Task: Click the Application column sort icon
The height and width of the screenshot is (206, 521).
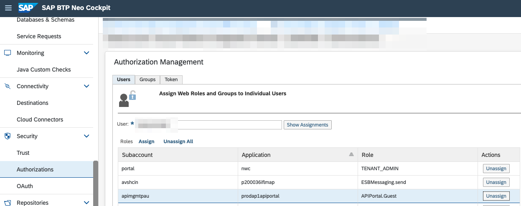Action: click(x=351, y=154)
